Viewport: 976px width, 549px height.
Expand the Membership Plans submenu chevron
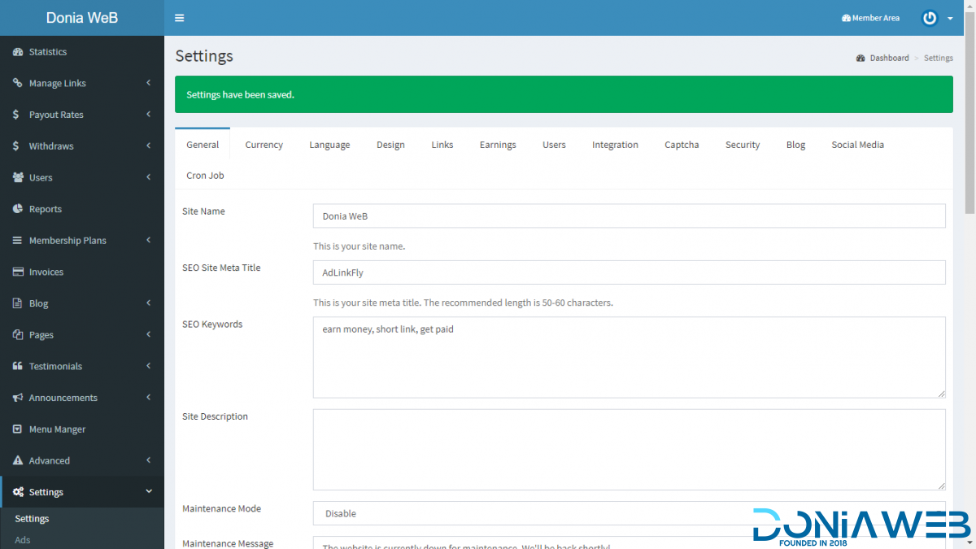click(x=149, y=240)
